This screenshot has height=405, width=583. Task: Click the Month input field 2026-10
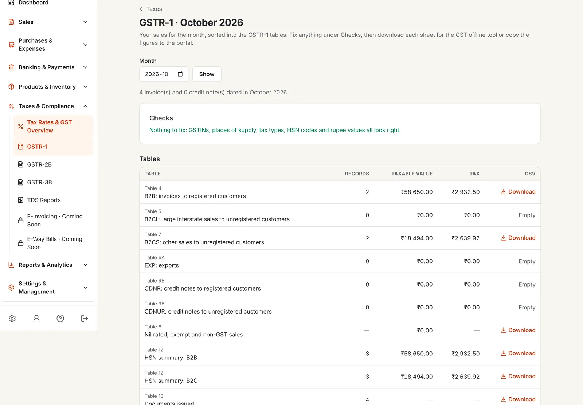coord(164,74)
